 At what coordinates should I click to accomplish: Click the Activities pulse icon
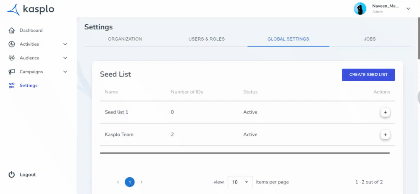tap(11, 44)
